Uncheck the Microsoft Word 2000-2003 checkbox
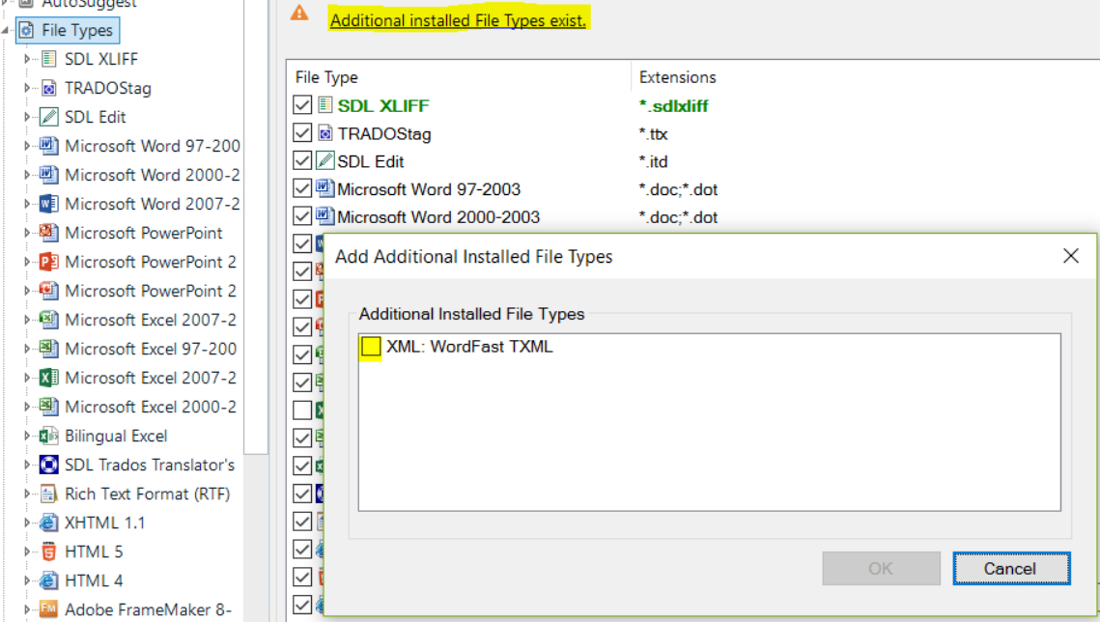 [302, 216]
